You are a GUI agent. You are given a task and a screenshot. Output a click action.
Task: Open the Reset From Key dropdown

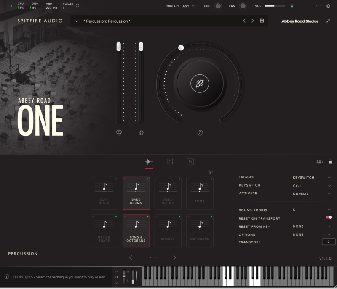[312, 226]
